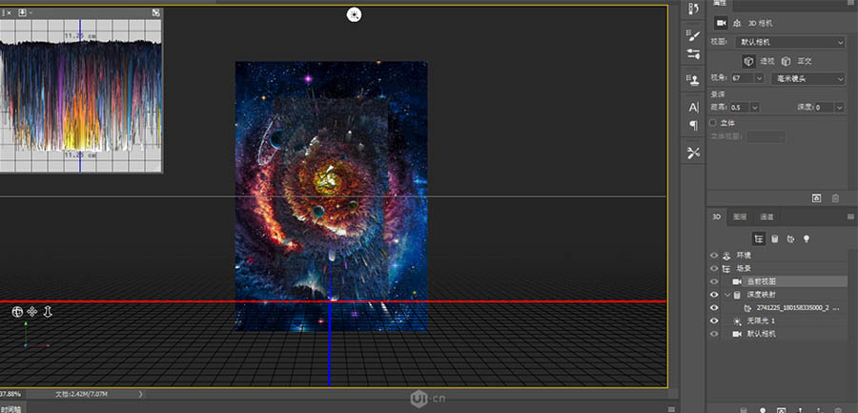The image size is (858, 413).
Task: Click the galaxy 3D object in viewport
Action: [331, 196]
